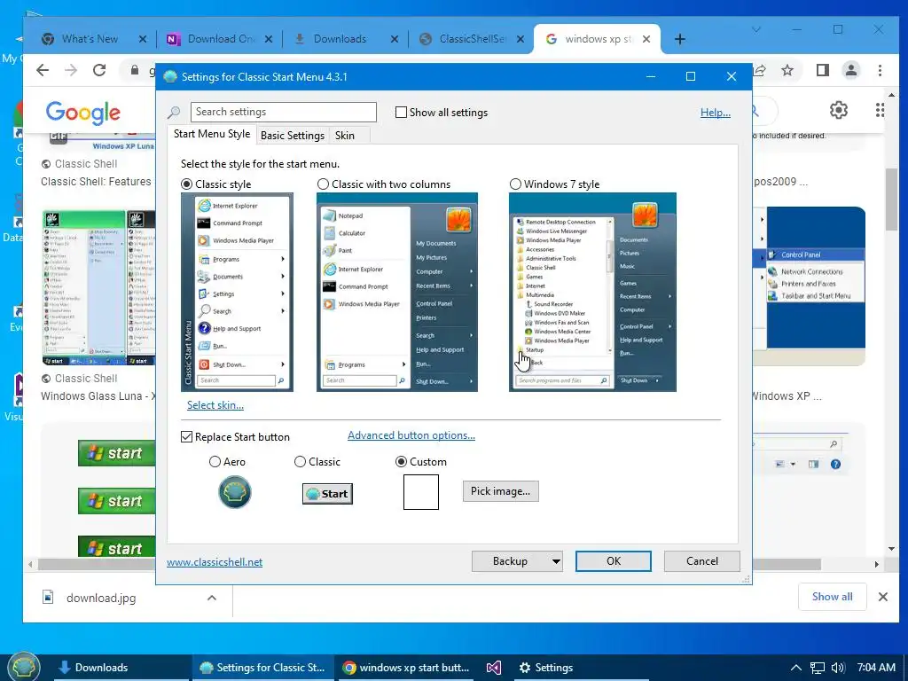The image size is (908, 681).
Task: Open the volume tray icon
Action: coord(838,668)
